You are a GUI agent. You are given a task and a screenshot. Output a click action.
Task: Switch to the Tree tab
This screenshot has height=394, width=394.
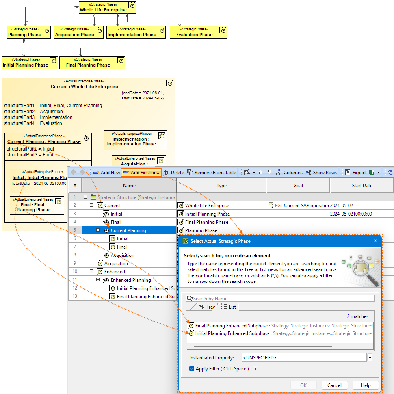207,307
